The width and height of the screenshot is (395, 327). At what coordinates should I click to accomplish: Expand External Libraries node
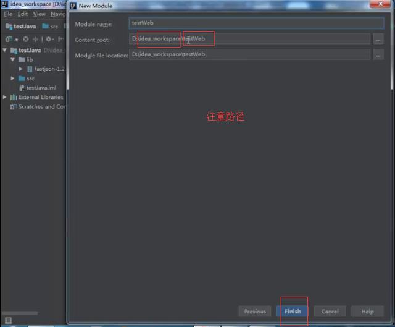(4, 97)
